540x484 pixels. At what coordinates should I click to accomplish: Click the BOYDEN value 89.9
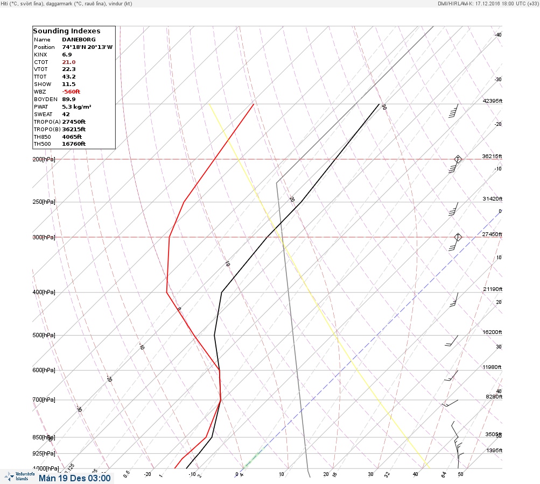pyautogui.click(x=68, y=99)
